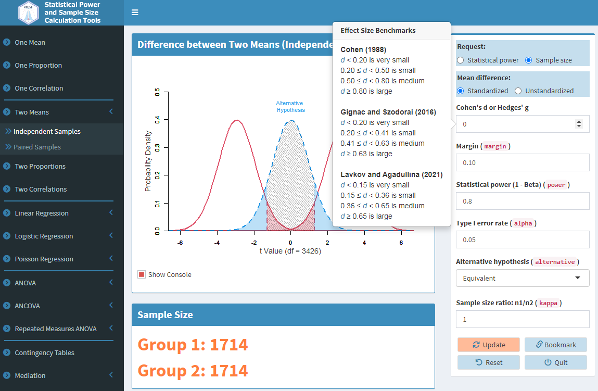The width and height of the screenshot is (598, 391).
Task: Click the Cohen's d stepper arrows
Action: tap(579, 124)
